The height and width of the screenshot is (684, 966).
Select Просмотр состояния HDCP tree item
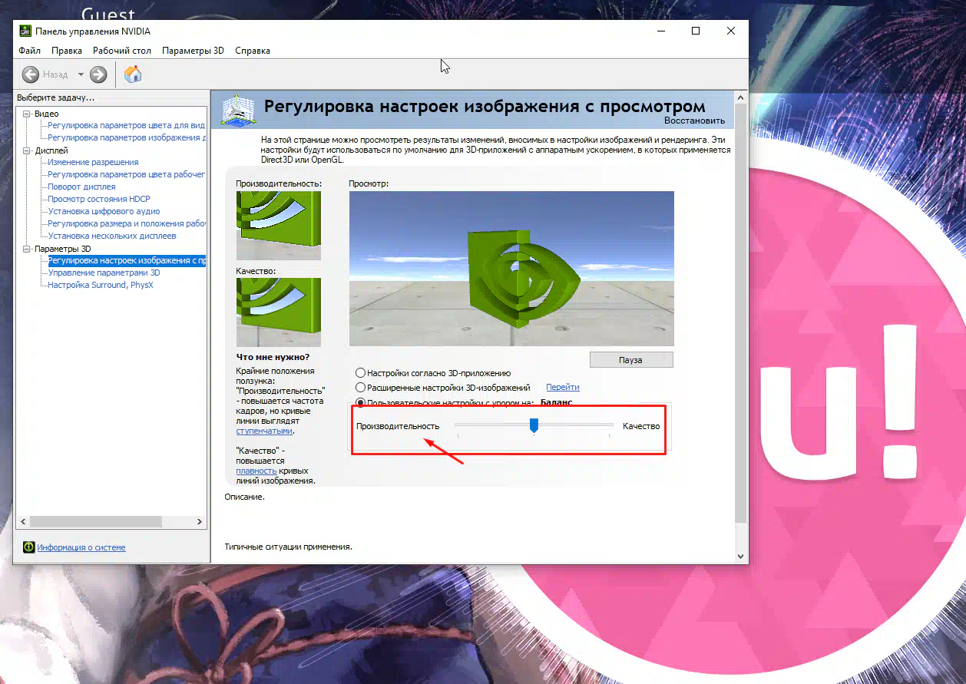coord(98,199)
